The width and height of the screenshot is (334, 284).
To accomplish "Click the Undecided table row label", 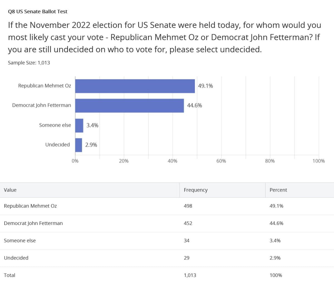I will click(16, 258).
